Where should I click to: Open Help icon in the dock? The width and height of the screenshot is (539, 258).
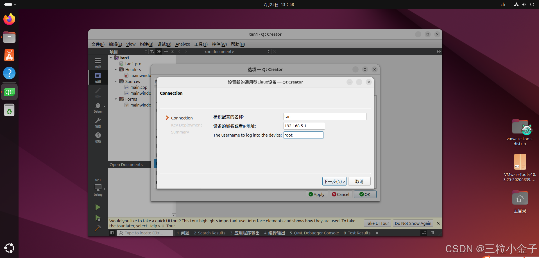pos(9,73)
